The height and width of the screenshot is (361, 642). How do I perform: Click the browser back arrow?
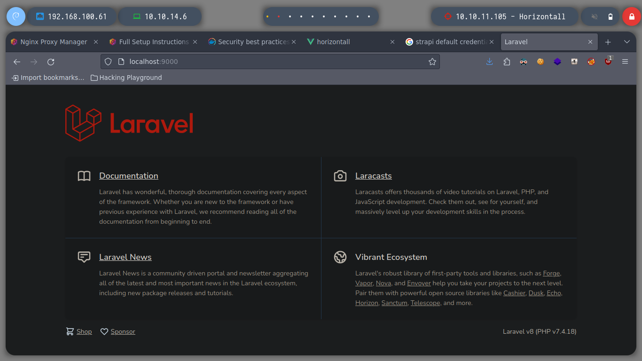click(x=17, y=62)
